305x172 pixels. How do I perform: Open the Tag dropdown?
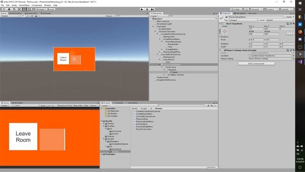click(x=244, y=20)
